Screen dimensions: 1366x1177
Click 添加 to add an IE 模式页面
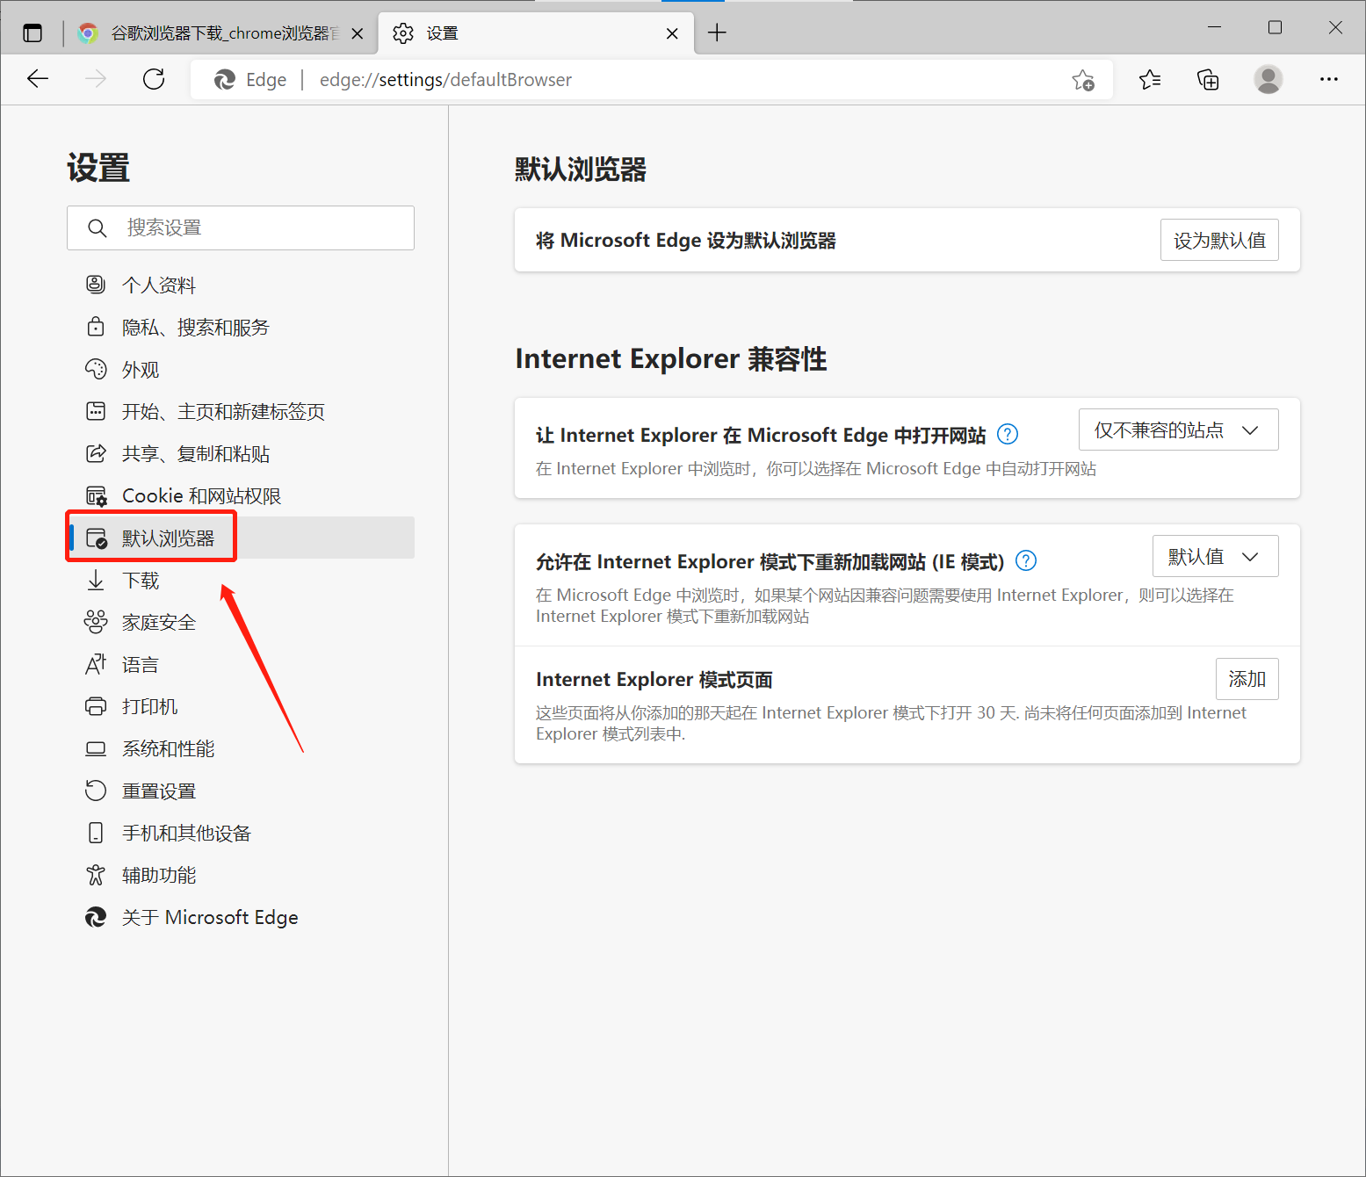coord(1247,678)
